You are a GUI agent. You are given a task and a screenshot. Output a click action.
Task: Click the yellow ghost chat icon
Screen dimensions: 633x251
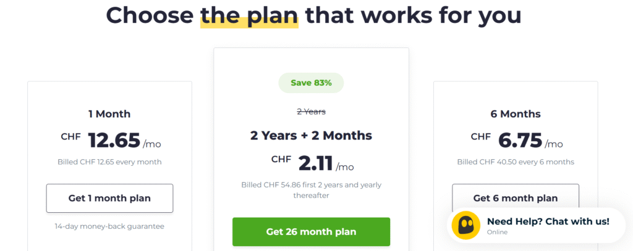click(x=466, y=225)
